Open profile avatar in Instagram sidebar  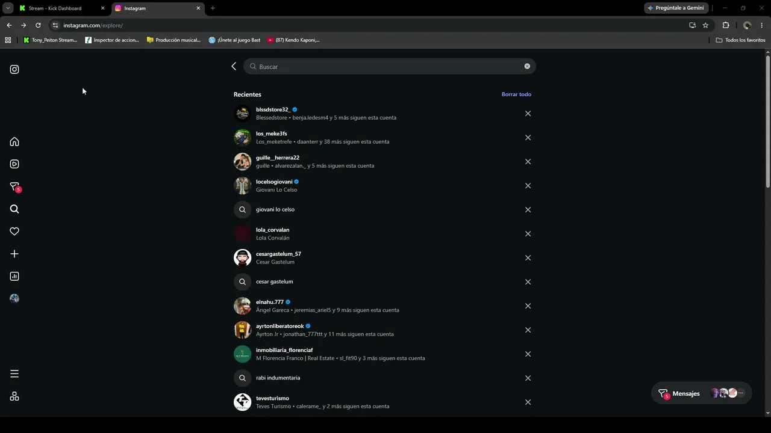coord(14,299)
